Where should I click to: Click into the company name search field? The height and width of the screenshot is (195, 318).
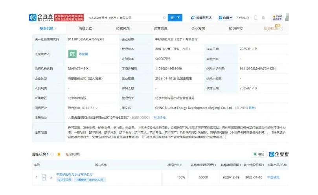point(124,18)
